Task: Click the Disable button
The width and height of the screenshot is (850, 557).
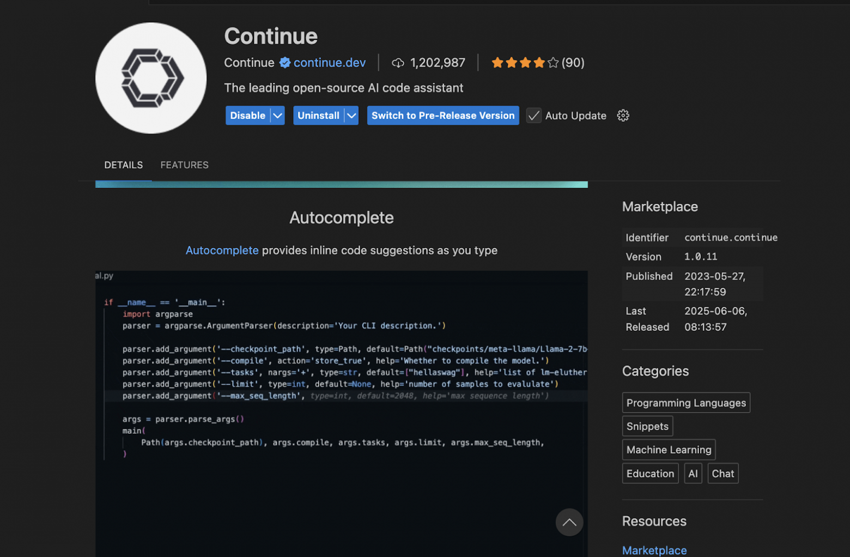Action: pos(248,116)
